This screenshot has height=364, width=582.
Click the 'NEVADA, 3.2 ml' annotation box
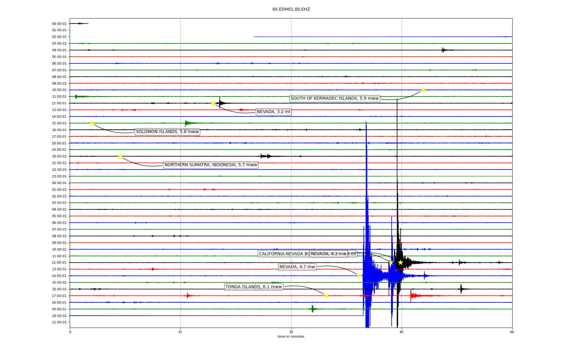point(273,112)
